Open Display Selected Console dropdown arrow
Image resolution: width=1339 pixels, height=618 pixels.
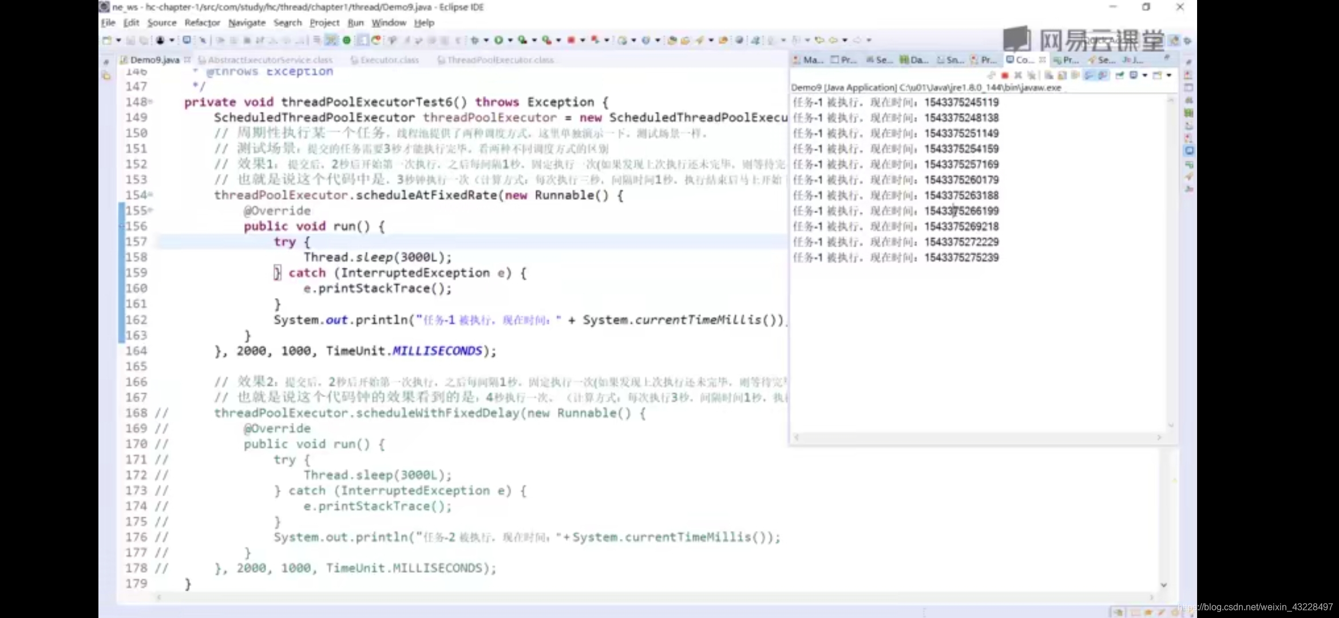pyautogui.click(x=1145, y=75)
